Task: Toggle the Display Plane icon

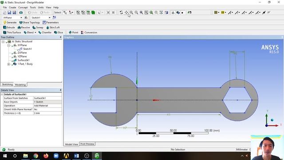Action: coord(173,12)
